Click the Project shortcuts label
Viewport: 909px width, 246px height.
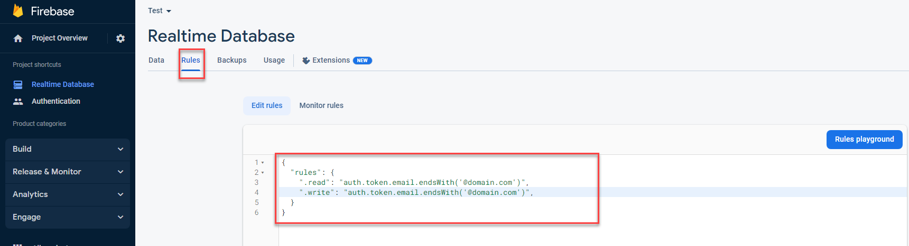point(37,65)
